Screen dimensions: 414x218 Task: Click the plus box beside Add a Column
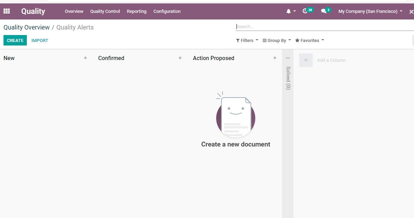(x=306, y=60)
